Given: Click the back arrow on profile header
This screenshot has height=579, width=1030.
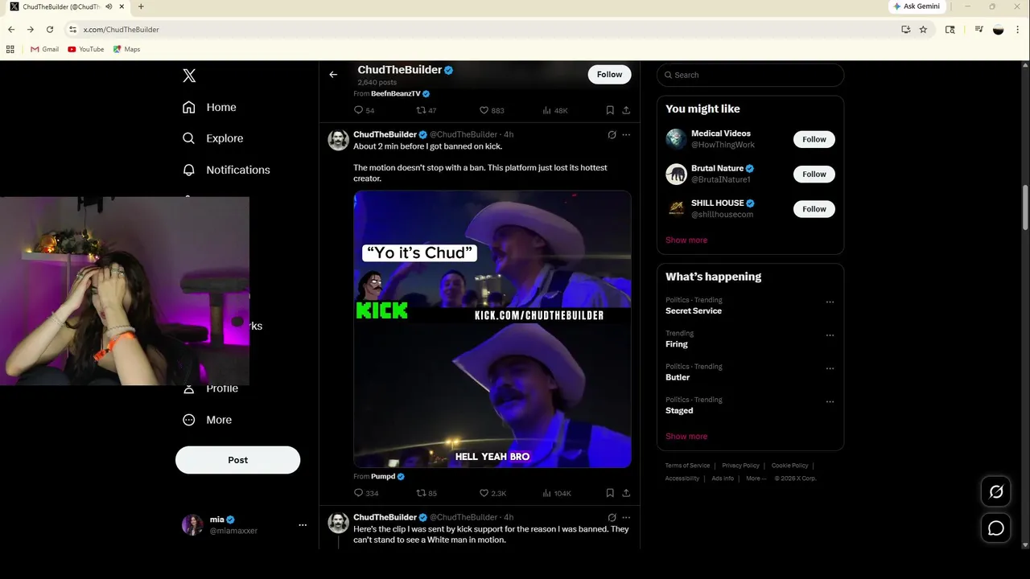Looking at the screenshot, I should (x=333, y=75).
